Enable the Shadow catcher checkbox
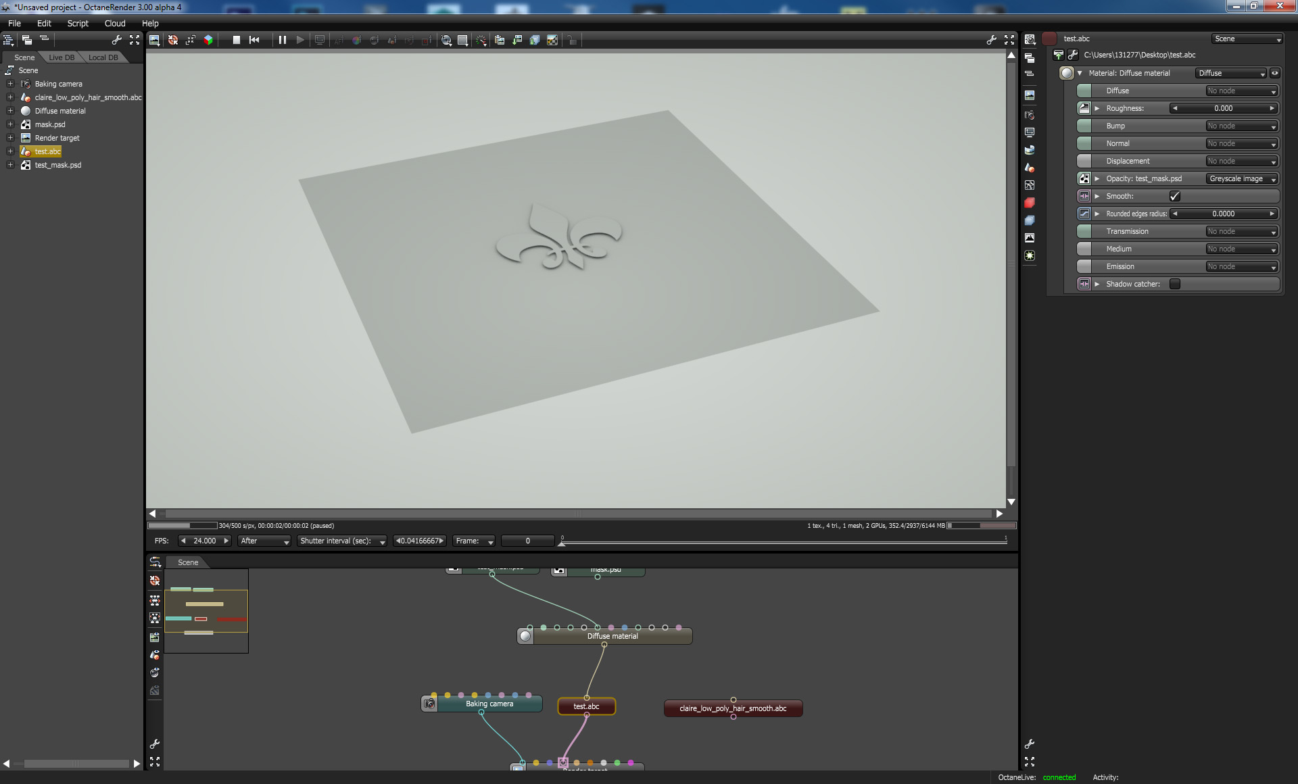 point(1175,285)
